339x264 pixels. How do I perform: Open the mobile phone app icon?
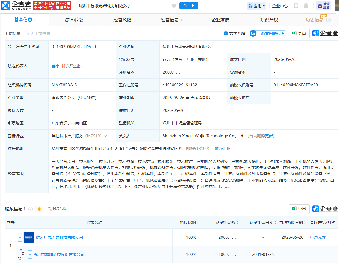[296, 6]
